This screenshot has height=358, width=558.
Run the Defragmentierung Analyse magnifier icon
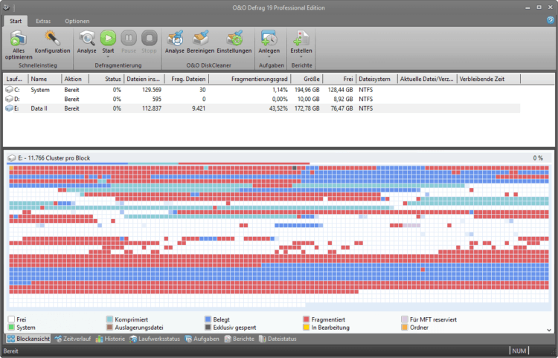87,39
